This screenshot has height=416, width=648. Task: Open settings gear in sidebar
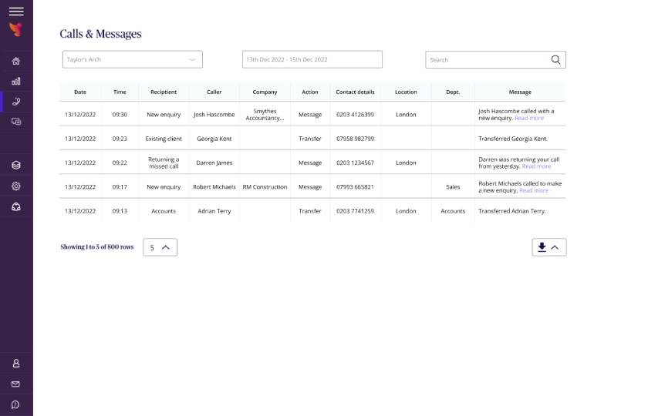15,186
